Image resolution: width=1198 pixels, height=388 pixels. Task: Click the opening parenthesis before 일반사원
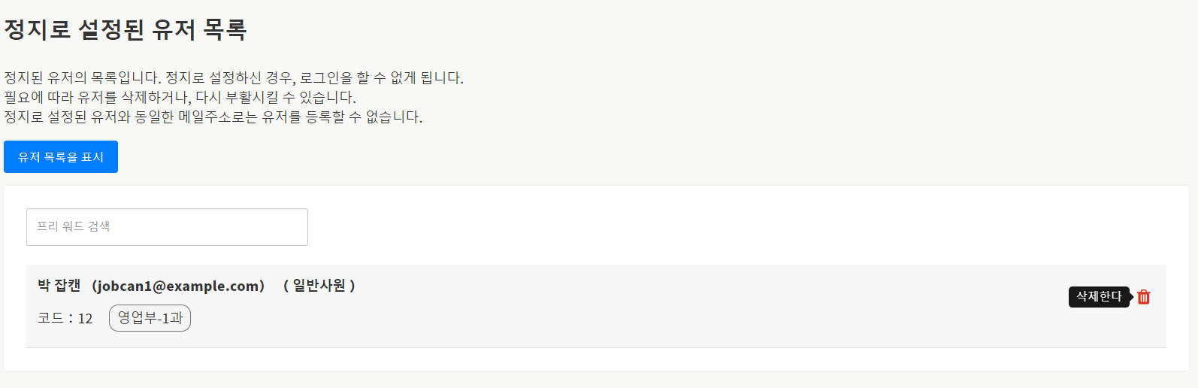tap(286, 286)
